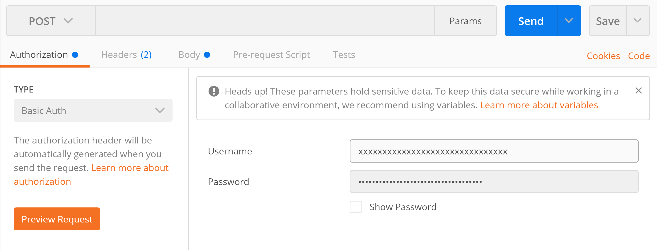Viewport: 657px width, 250px height.
Task: Open the Cookies link
Action: point(603,56)
